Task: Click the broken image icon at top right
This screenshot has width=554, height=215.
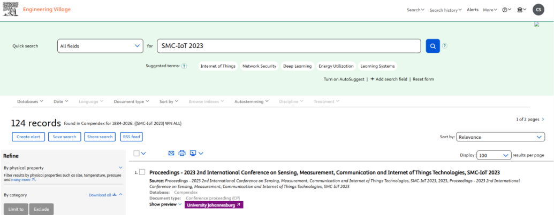Action: (x=537, y=25)
